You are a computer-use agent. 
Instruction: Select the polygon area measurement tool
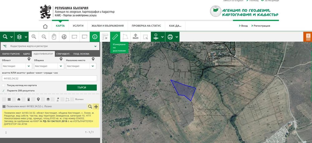point(125,37)
